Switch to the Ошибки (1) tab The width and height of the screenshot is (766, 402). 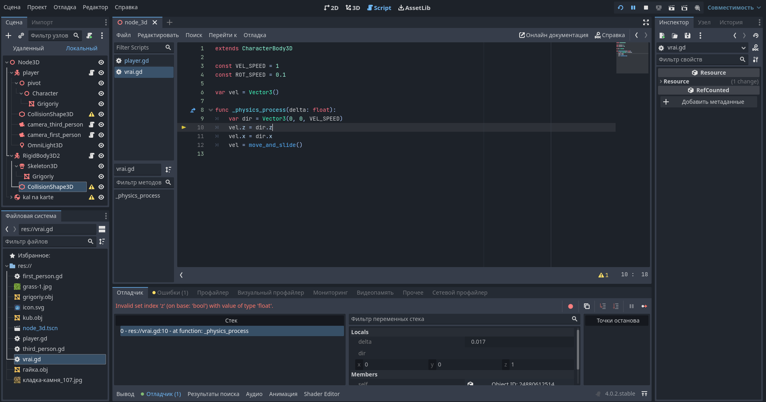pos(170,293)
